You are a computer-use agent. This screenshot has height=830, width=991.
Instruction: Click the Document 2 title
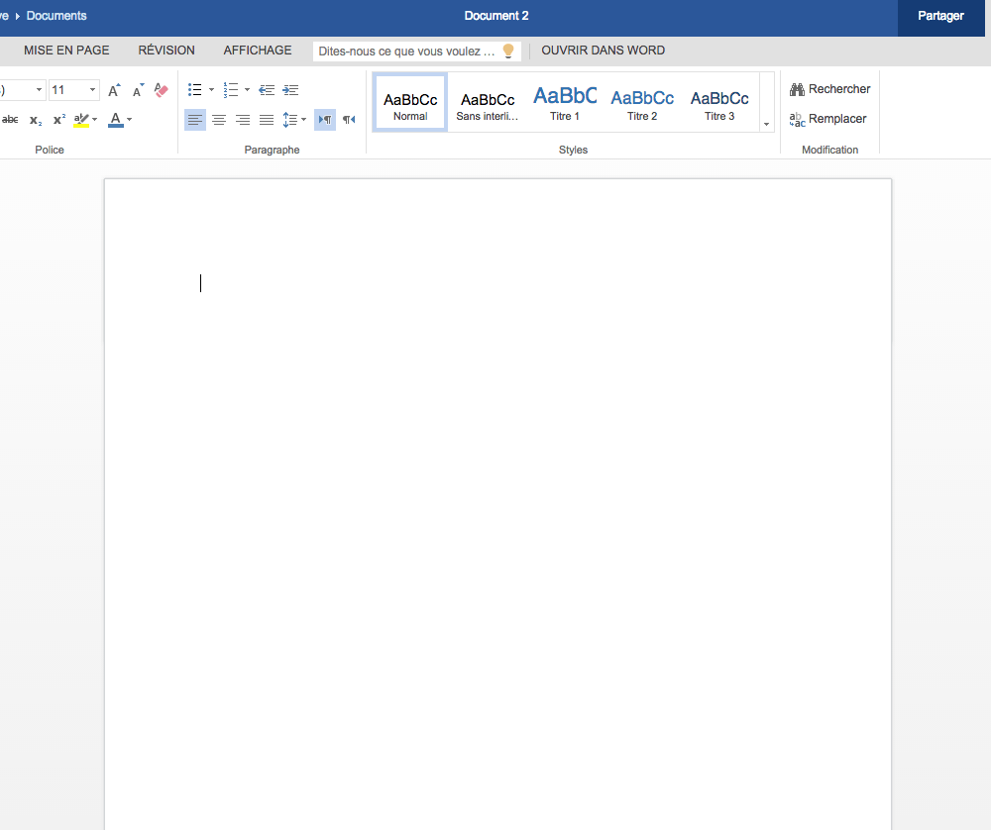[496, 16]
